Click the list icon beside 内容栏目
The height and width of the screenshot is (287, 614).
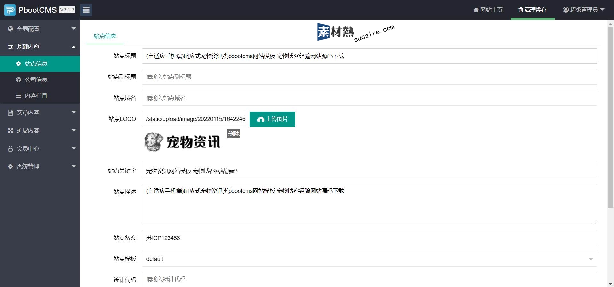(19, 96)
